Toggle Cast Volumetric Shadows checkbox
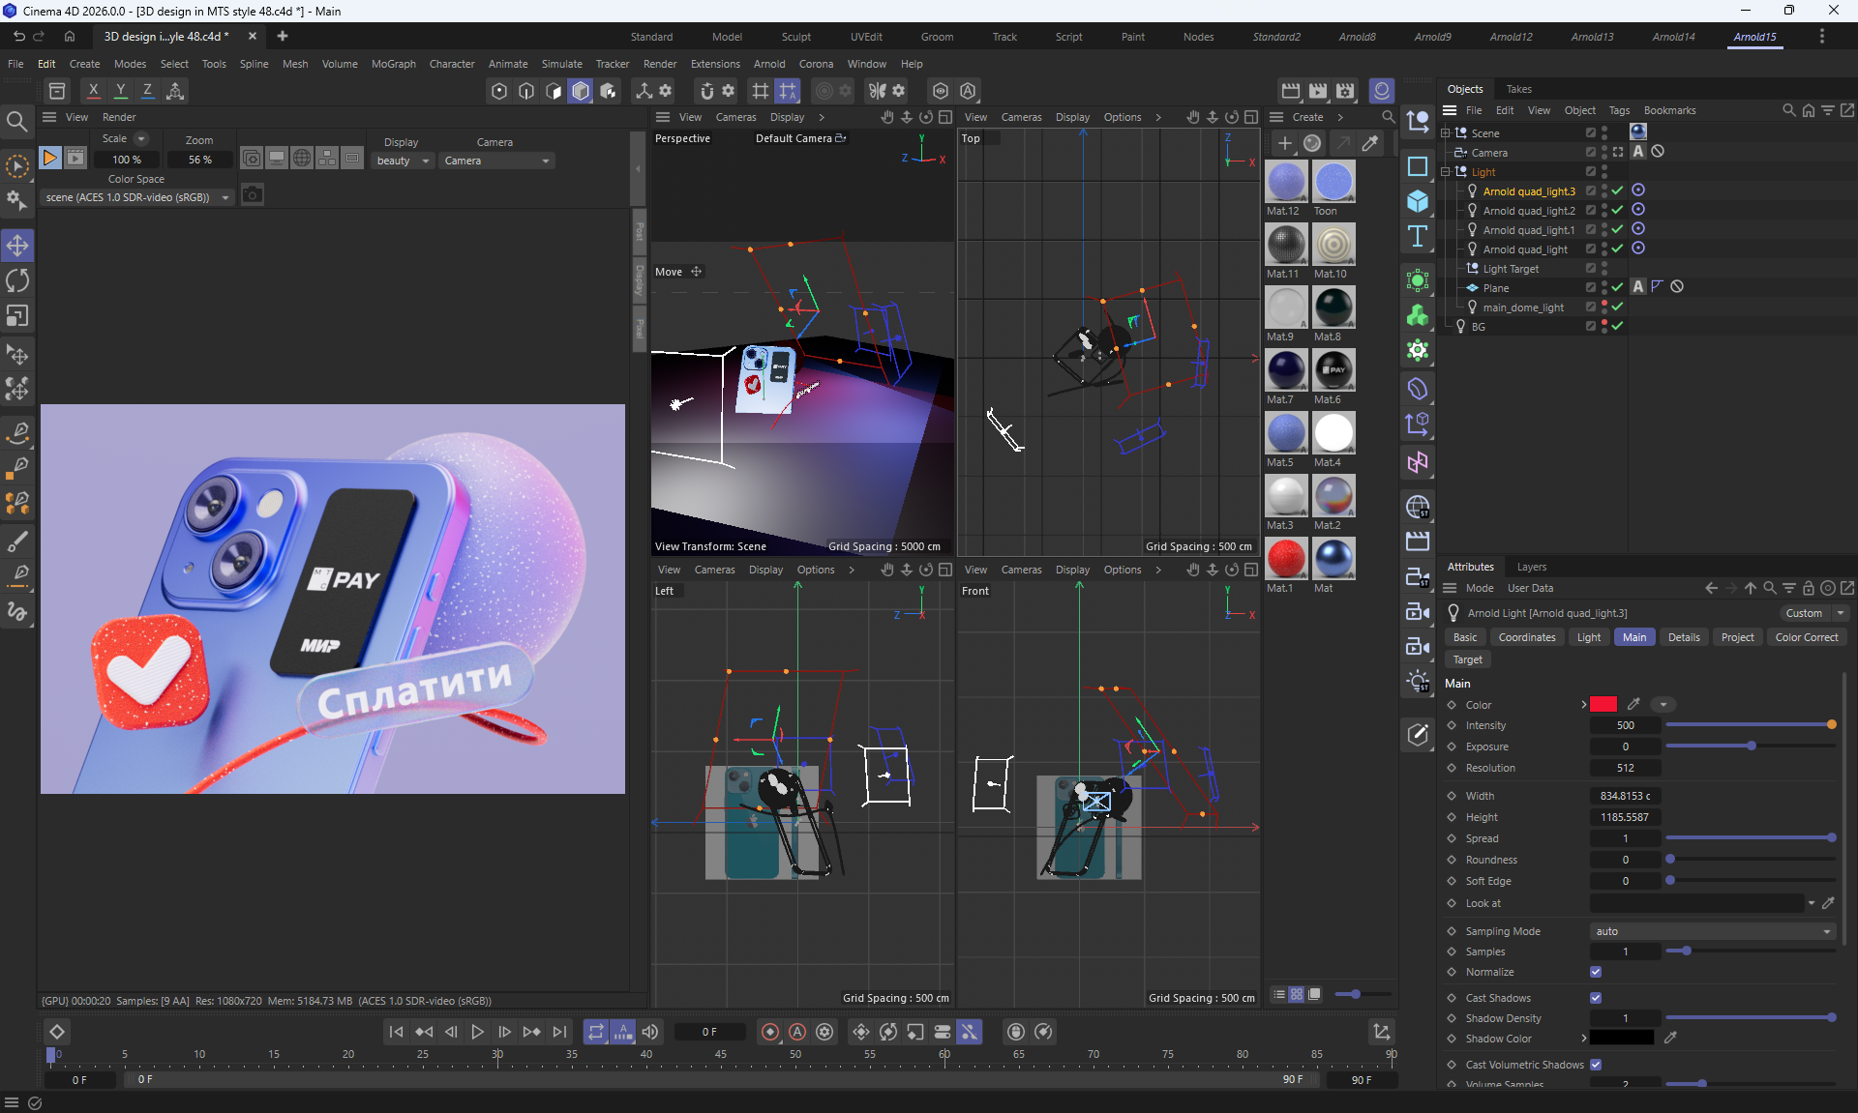The width and height of the screenshot is (1858, 1113). pyautogui.click(x=1596, y=1065)
